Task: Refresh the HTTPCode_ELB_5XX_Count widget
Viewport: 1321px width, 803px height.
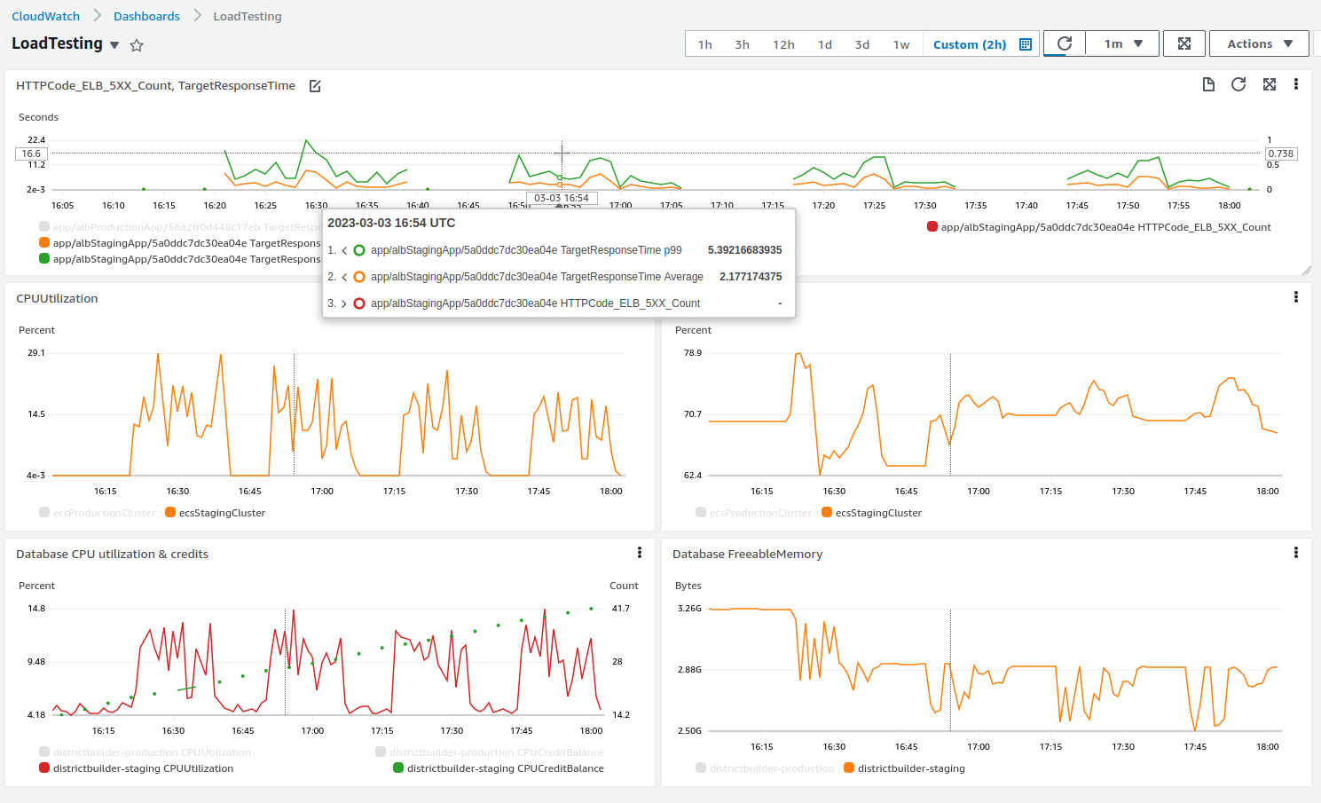Action: pos(1238,83)
